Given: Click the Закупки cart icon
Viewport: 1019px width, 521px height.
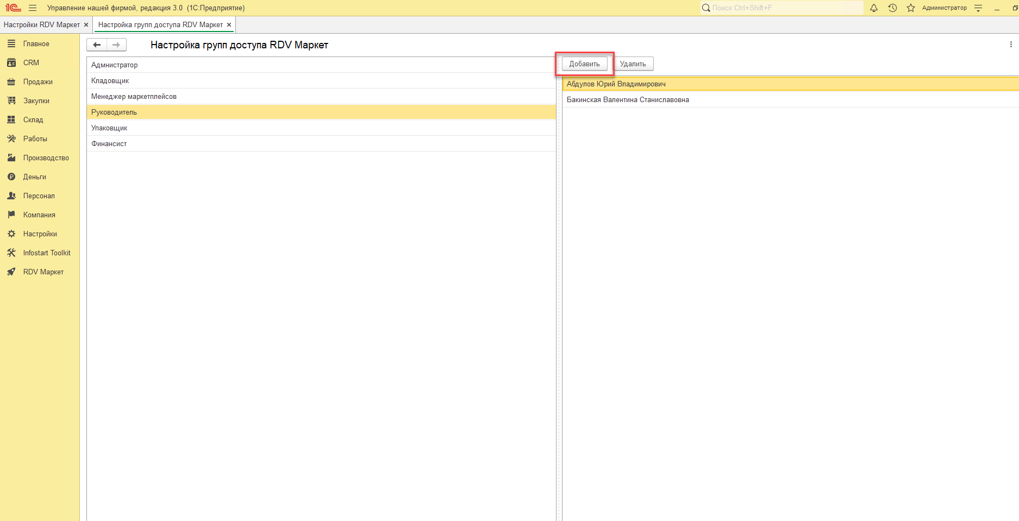Looking at the screenshot, I should click(11, 101).
